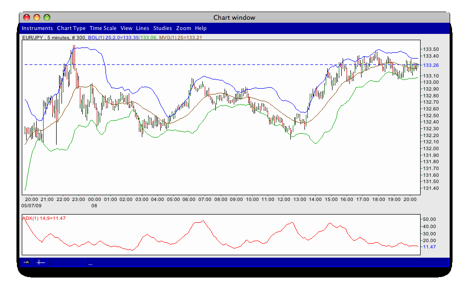This screenshot has height=294, width=469.
Task: Close the Chart window with red button
Action: (27, 17)
